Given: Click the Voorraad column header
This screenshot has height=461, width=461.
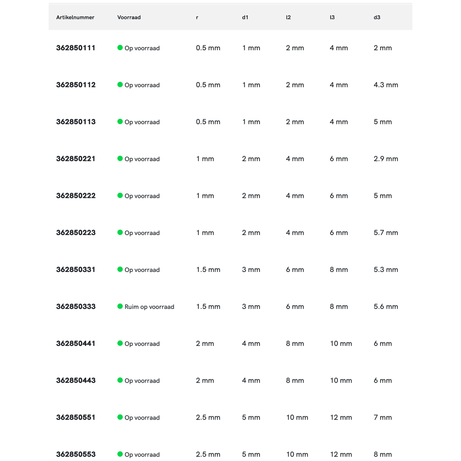Looking at the screenshot, I should [129, 18].
